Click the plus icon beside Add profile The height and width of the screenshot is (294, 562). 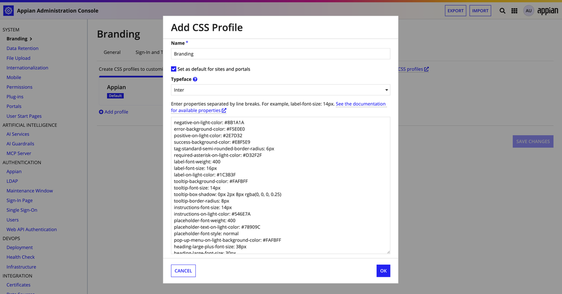click(x=101, y=112)
